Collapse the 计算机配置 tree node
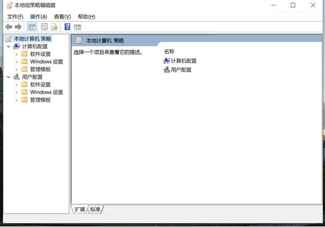The height and width of the screenshot is (227, 325). pyautogui.click(x=9, y=47)
